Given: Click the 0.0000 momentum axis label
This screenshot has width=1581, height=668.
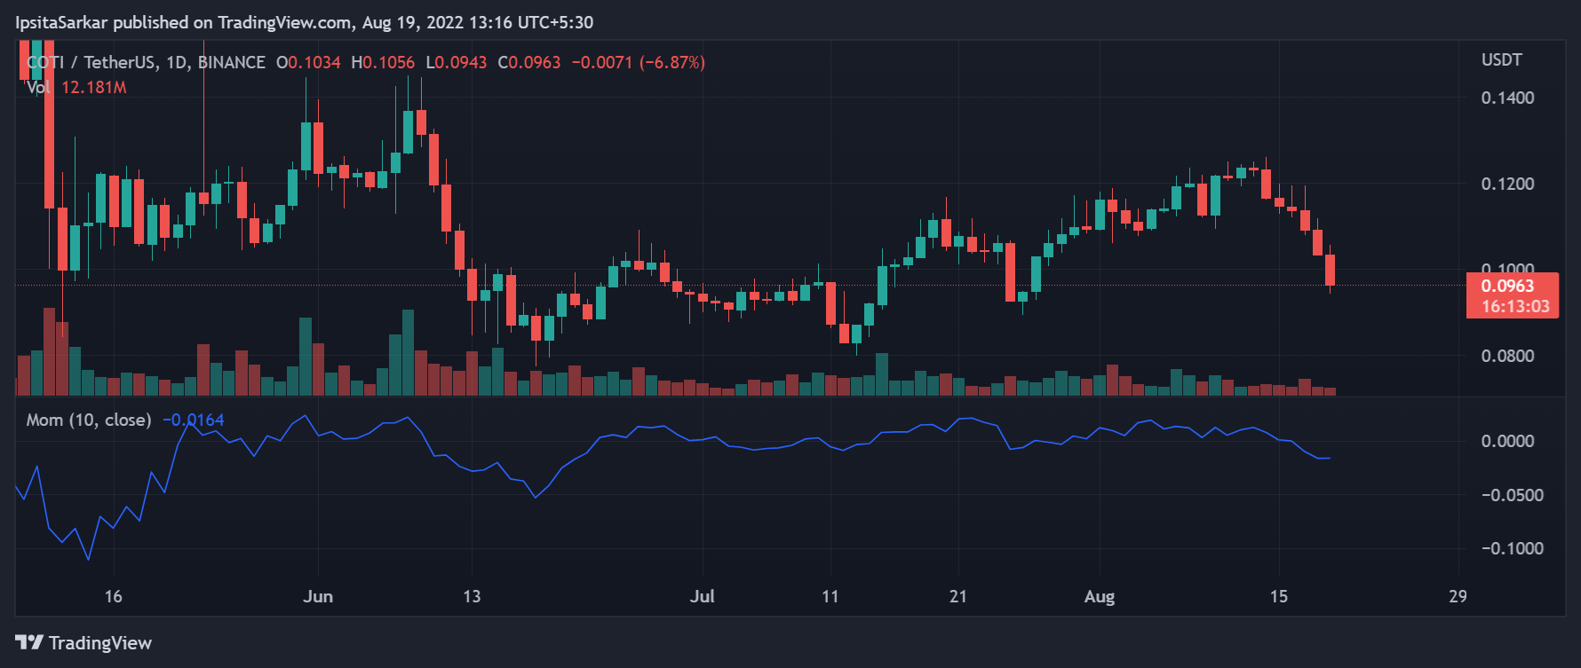Looking at the screenshot, I should point(1507,441).
